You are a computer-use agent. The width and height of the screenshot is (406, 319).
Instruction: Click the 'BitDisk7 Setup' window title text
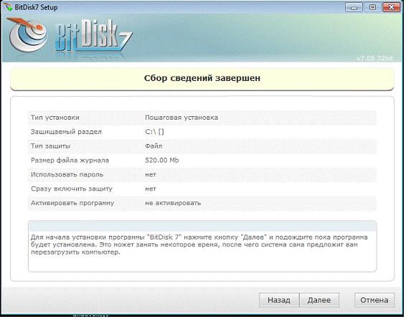click(x=36, y=7)
